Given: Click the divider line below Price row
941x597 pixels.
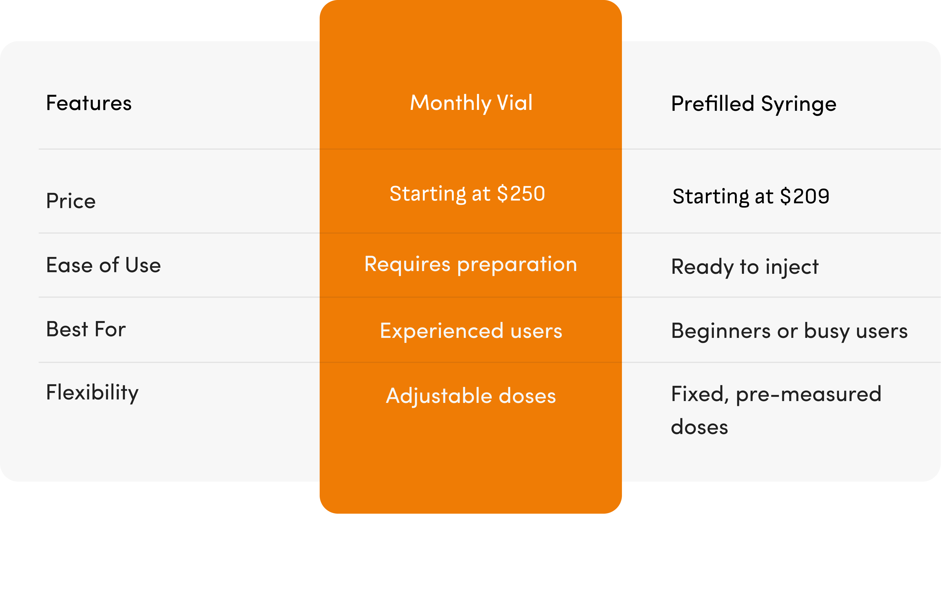Looking at the screenshot, I should [x=490, y=233].
